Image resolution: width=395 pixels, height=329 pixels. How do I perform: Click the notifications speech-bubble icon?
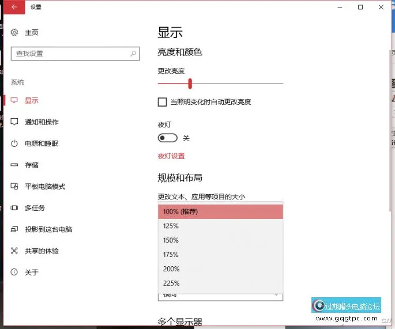click(x=14, y=122)
